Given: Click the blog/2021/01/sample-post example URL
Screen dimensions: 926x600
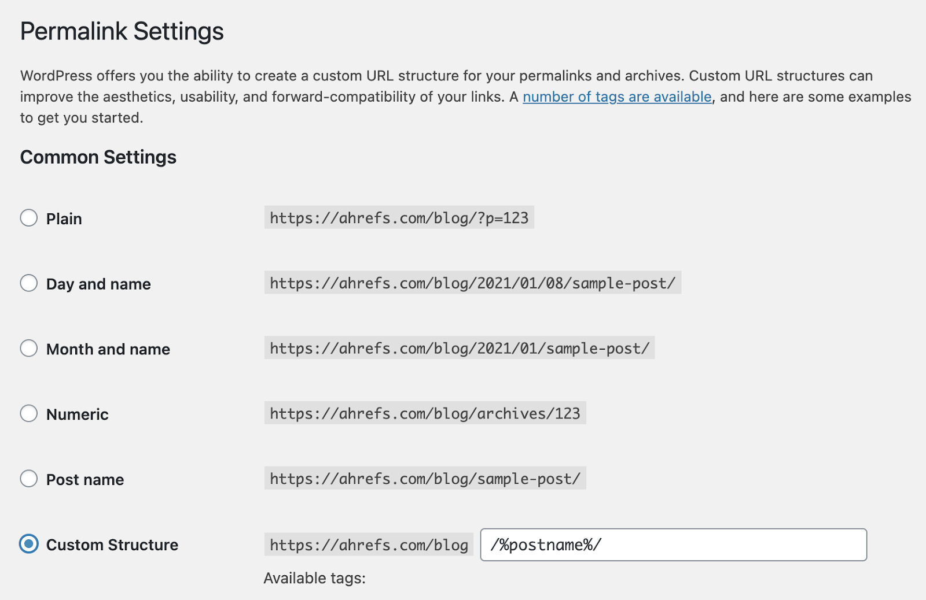Looking at the screenshot, I should [460, 349].
